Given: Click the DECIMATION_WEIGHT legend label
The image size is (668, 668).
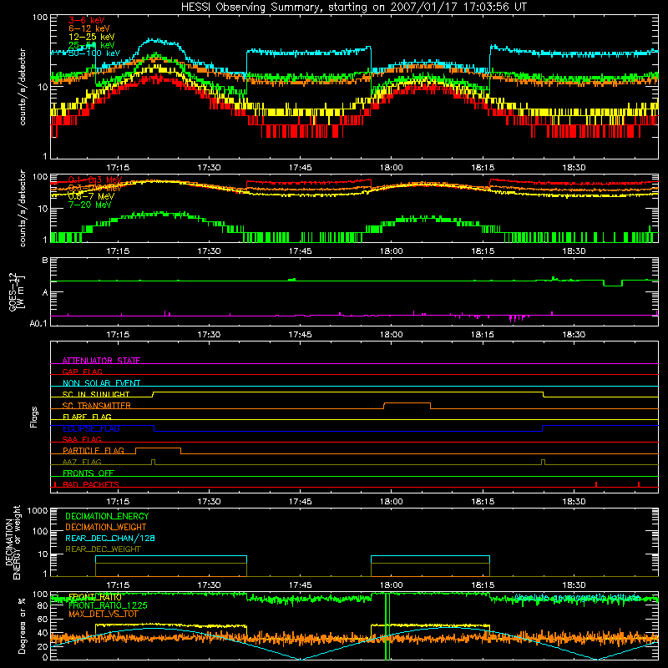Looking at the screenshot, I should [x=106, y=527].
